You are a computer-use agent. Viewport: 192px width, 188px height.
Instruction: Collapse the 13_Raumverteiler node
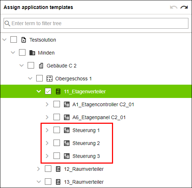pyautogui.click(x=39, y=182)
